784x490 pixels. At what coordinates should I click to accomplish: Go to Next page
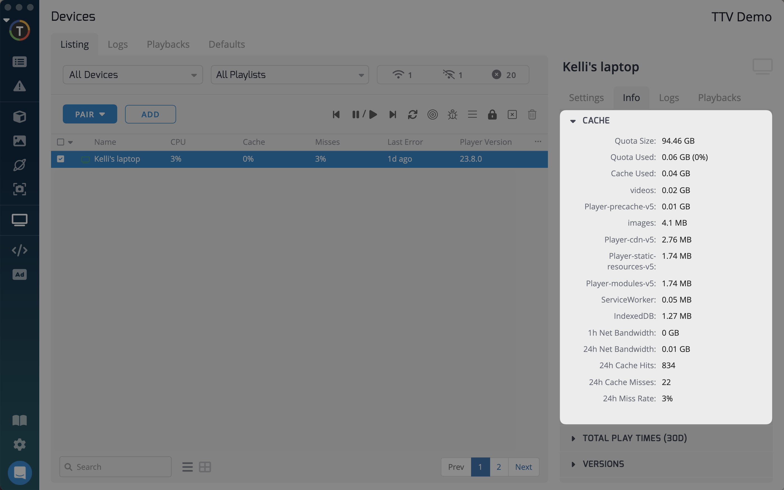[x=523, y=467]
